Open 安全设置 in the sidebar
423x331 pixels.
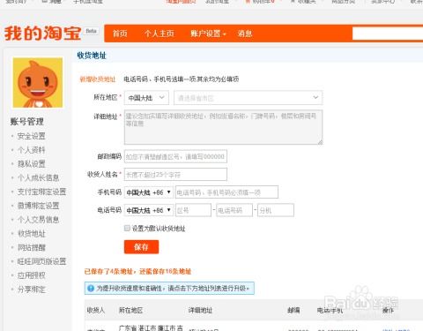pos(31,136)
